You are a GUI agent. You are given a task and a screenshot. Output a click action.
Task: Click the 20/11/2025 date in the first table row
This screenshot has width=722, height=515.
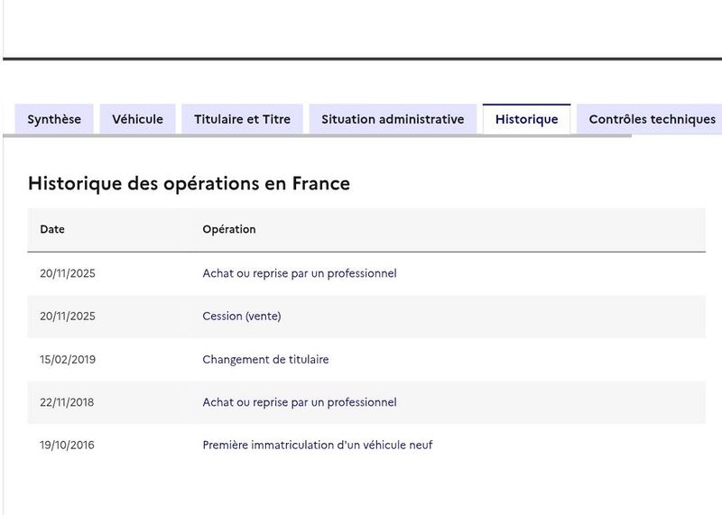68,273
